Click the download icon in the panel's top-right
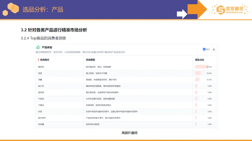 [214, 49]
